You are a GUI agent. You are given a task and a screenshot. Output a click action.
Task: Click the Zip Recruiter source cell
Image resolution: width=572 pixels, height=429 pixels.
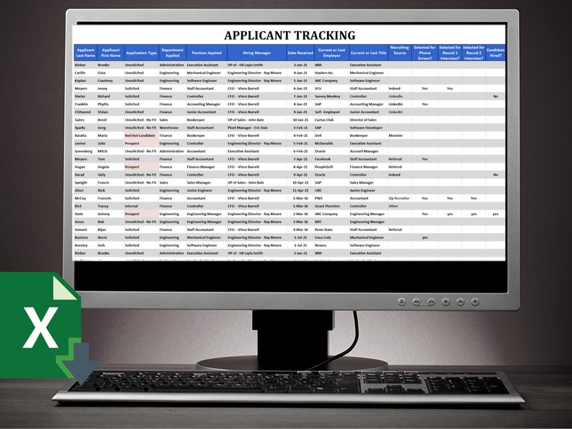click(x=399, y=198)
